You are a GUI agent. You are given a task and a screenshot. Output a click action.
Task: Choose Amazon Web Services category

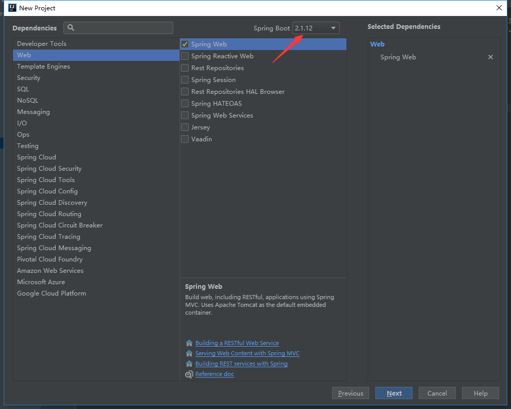tap(96, 270)
